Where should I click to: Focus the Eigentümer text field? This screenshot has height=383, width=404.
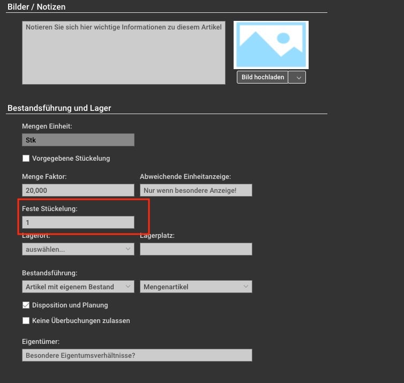click(x=137, y=356)
